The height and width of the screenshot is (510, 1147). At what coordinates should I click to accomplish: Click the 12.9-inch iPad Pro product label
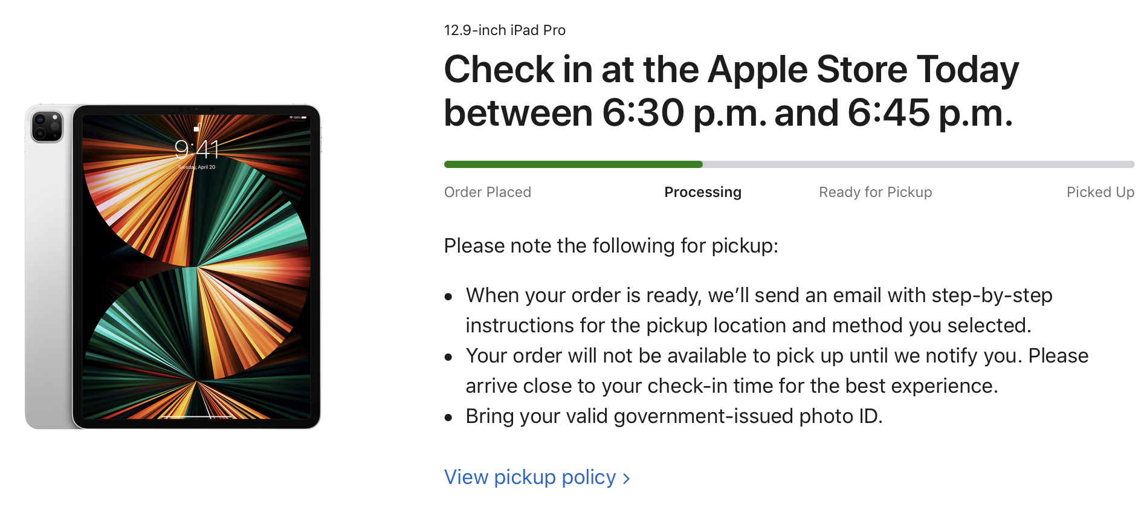coord(505,30)
